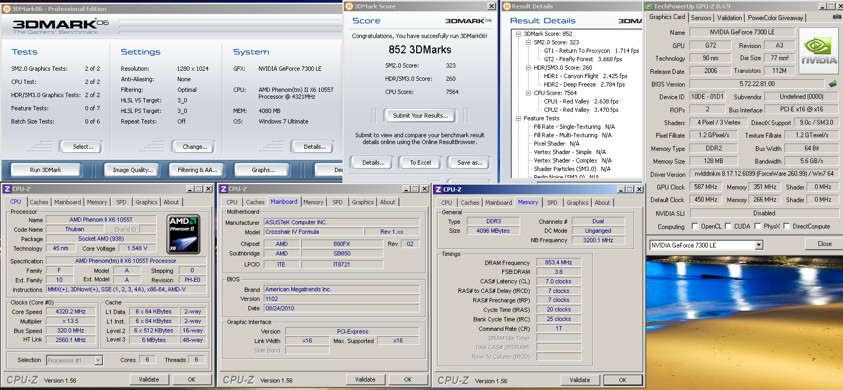
Task: Collapse the 3DMark Score: 852 tree node
Action: point(518,34)
